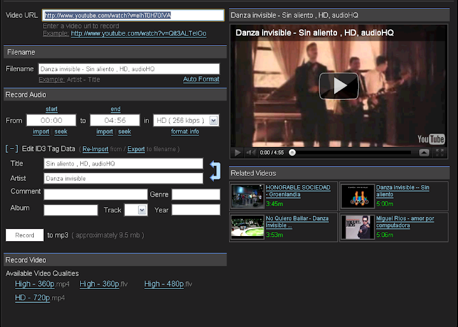Open No Quiero Bailar - Danza Invisible link

tap(297, 222)
